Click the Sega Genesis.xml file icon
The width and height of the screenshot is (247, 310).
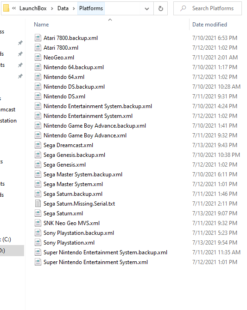click(x=38, y=165)
